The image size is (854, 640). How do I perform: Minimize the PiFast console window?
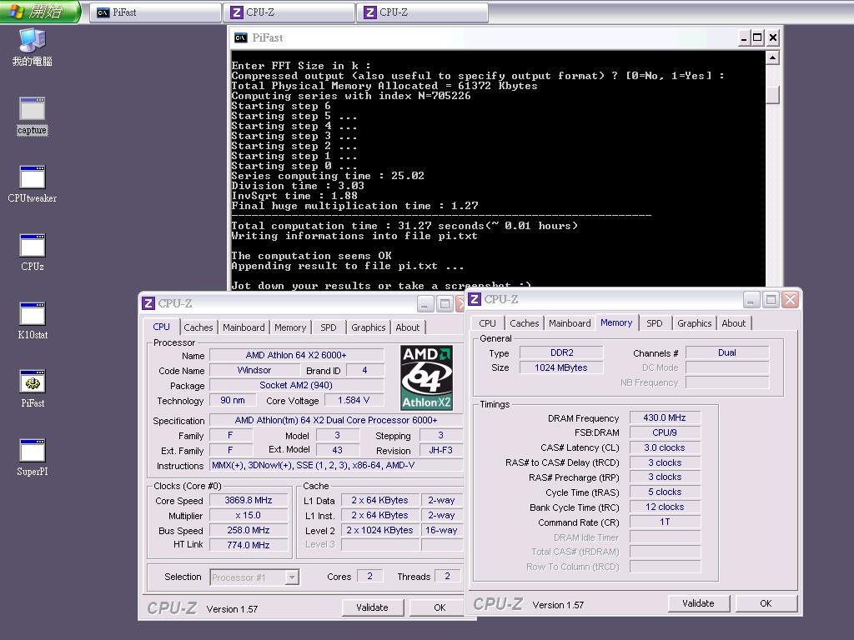[744, 37]
